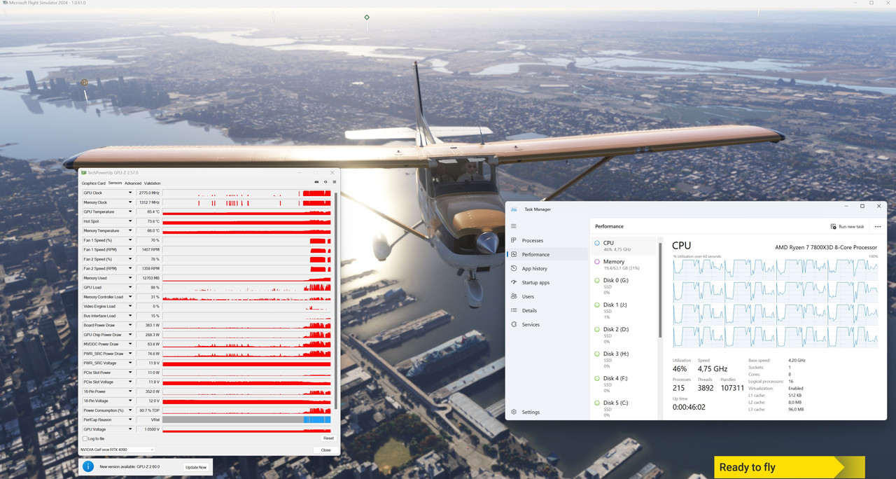Click the Reset button in GPU-Z
The height and width of the screenshot is (479, 896).
(x=328, y=438)
